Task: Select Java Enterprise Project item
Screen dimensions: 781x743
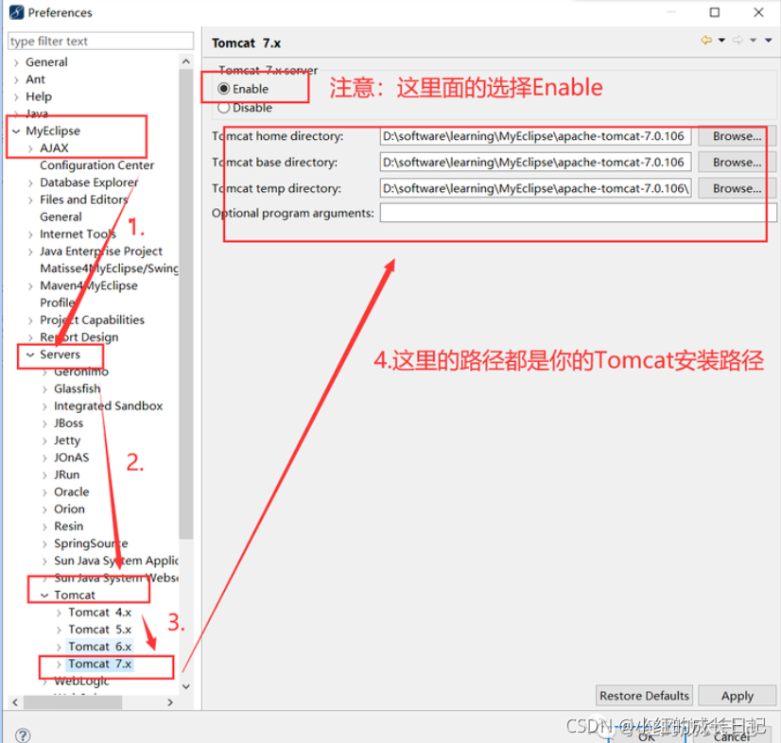Action: [x=101, y=251]
